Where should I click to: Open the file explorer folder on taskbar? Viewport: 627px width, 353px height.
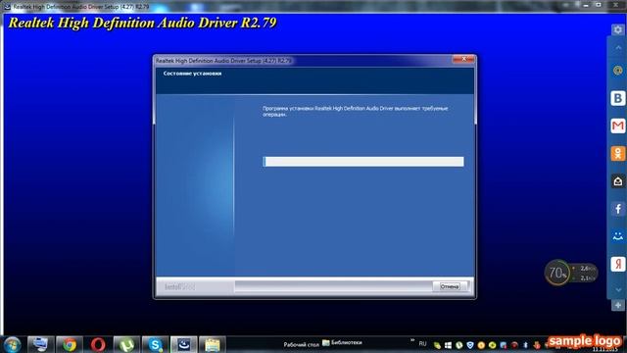pyautogui.click(x=213, y=344)
